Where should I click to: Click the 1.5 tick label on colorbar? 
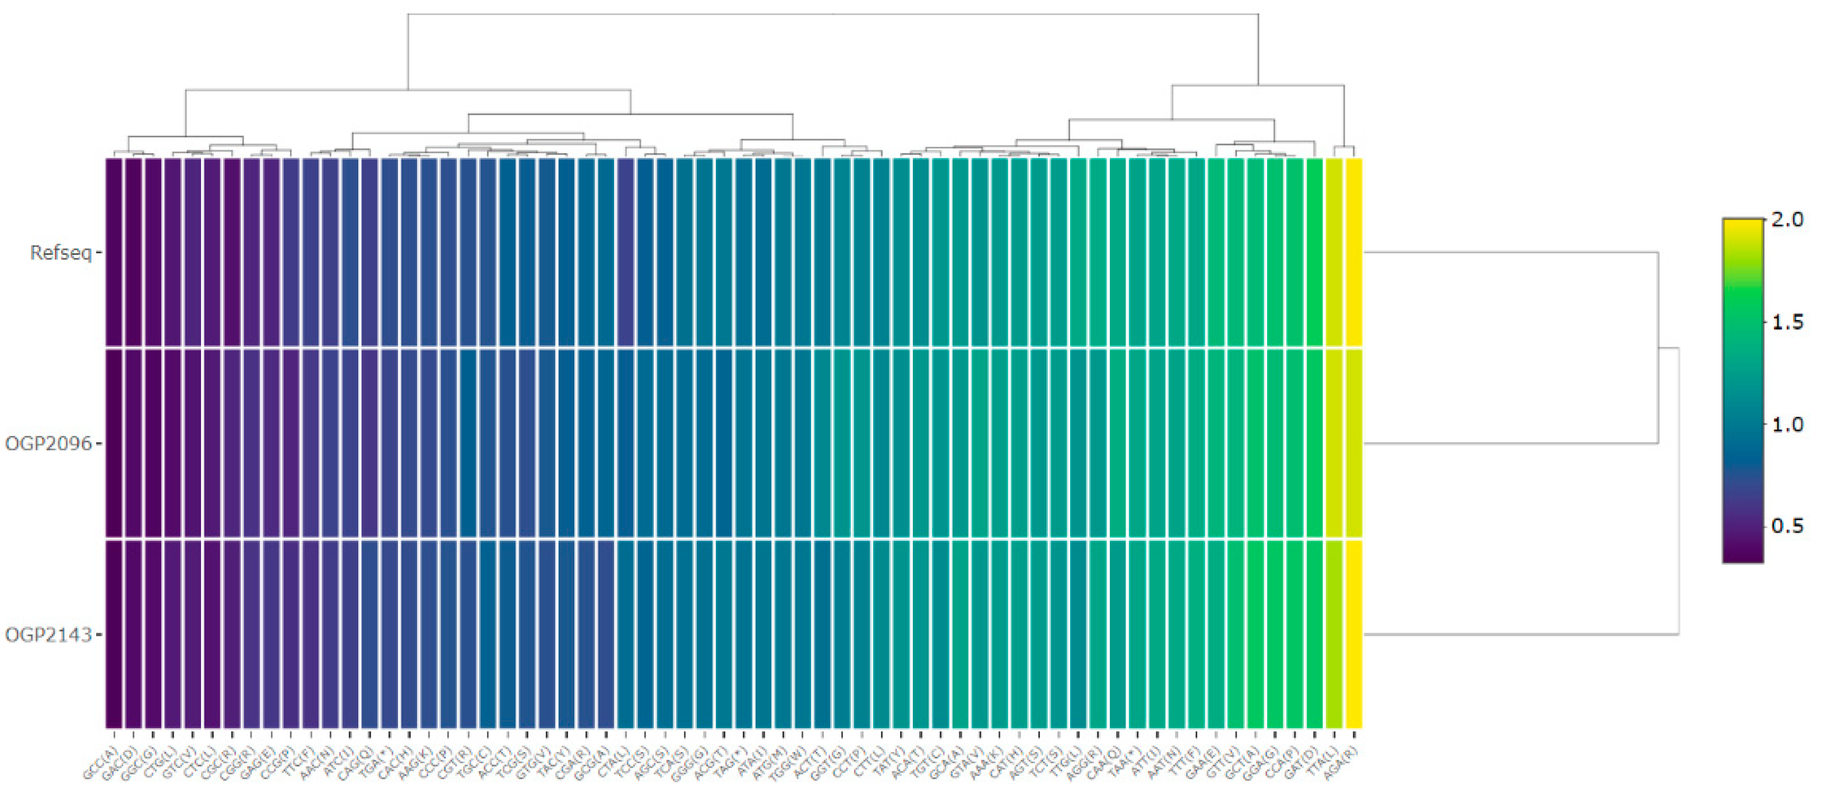tap(1787, 322)
